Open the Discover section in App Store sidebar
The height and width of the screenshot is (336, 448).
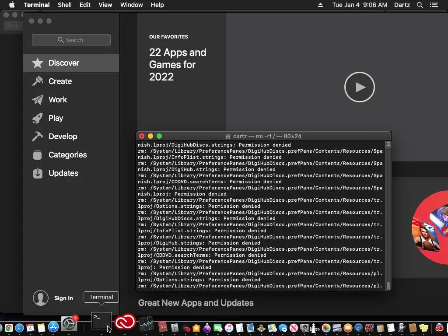71,63
